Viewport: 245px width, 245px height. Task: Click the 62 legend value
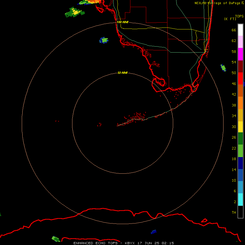(x=234, y=41)
